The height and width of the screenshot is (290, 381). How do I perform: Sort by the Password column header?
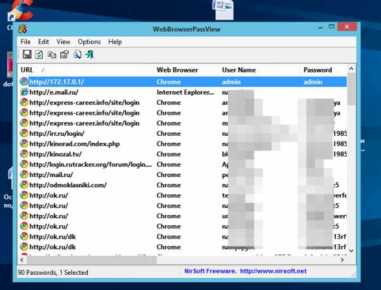click(x=323, y=70)
